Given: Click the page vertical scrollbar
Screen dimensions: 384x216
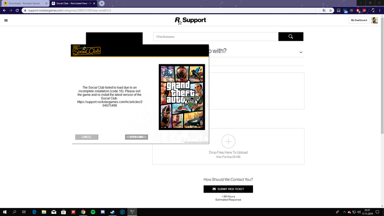Looking at the screenshot, I should tap(382, 75).
